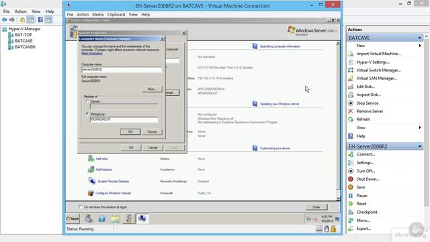Click the Checkpoint icon

(351, 212)
